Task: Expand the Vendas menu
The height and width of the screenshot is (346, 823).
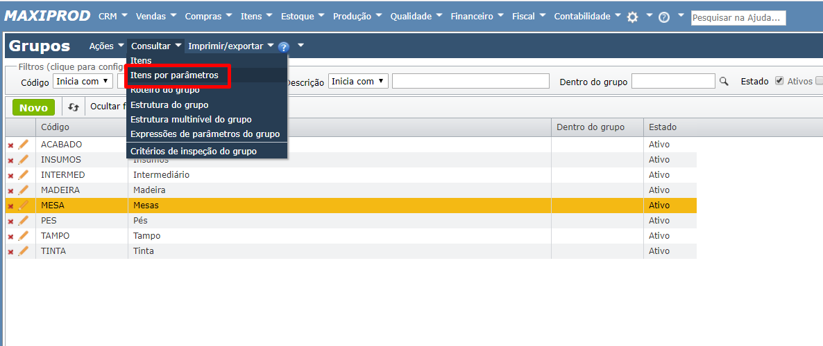Action: click(x=155, y=16)
